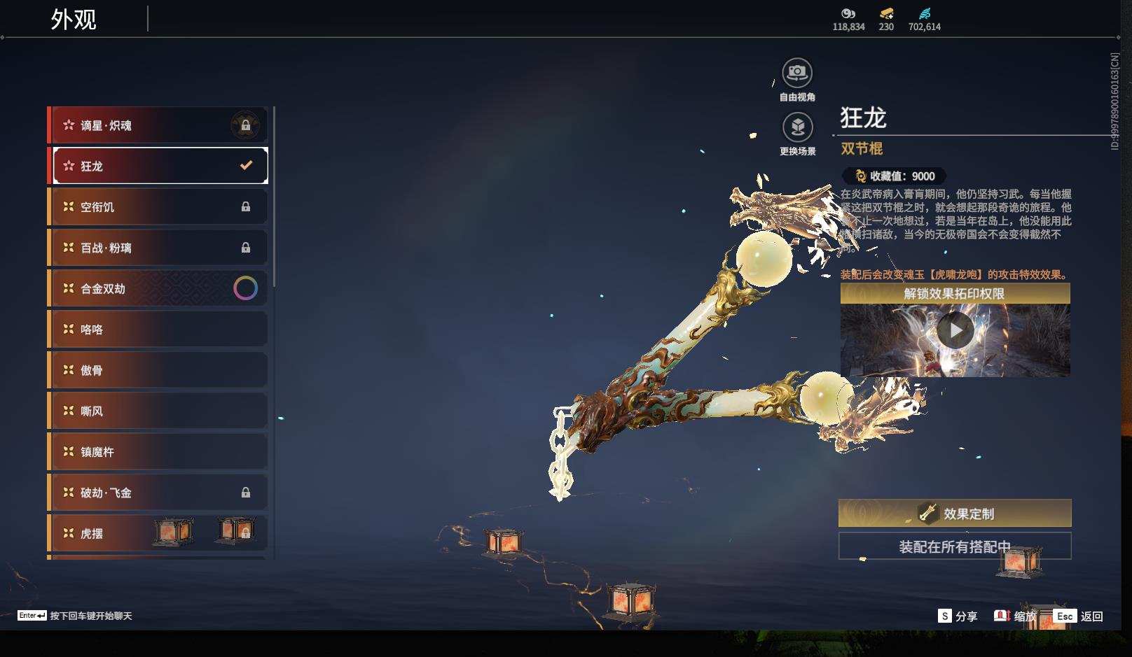Click the coin currency icon showing 118,834

click(x=848, y=15)
